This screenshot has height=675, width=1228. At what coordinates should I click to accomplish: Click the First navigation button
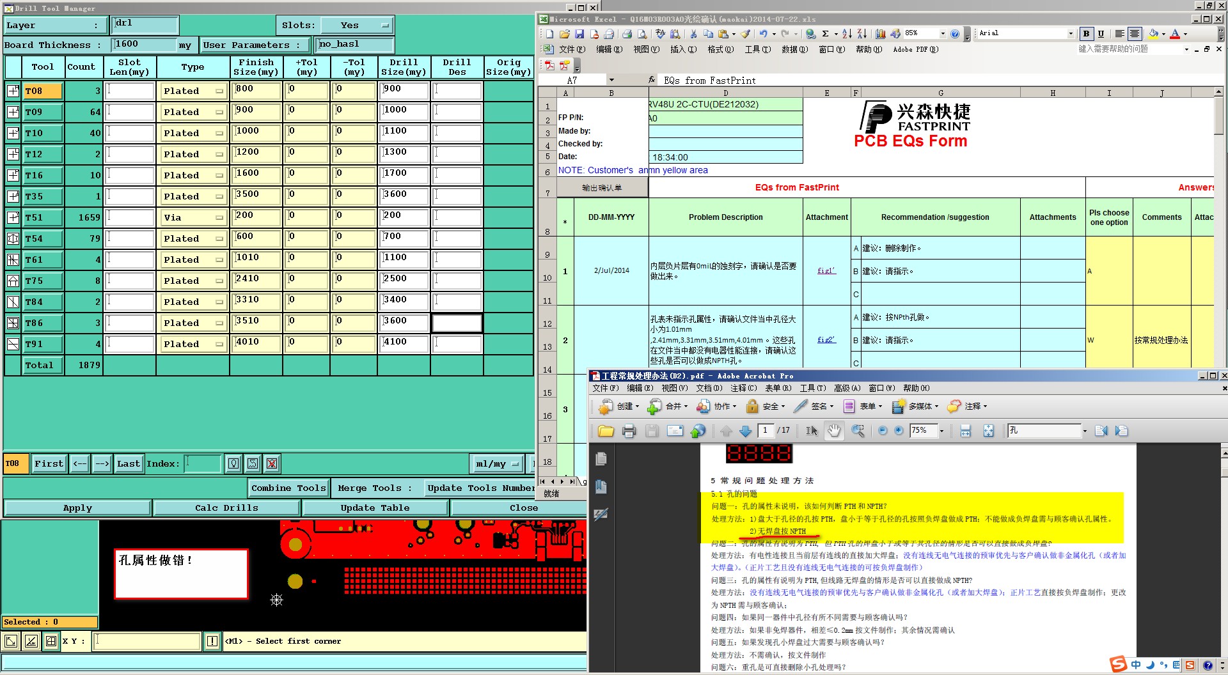[49, 463]
